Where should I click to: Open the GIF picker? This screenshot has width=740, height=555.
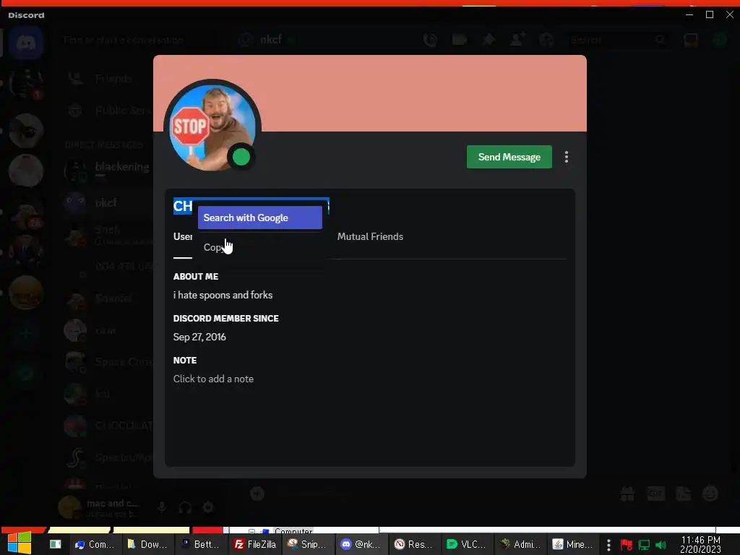[655, 494]
